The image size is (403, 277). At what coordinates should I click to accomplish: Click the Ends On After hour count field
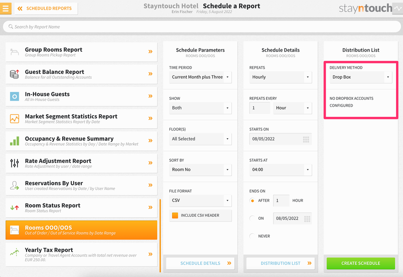pos(281,200)
